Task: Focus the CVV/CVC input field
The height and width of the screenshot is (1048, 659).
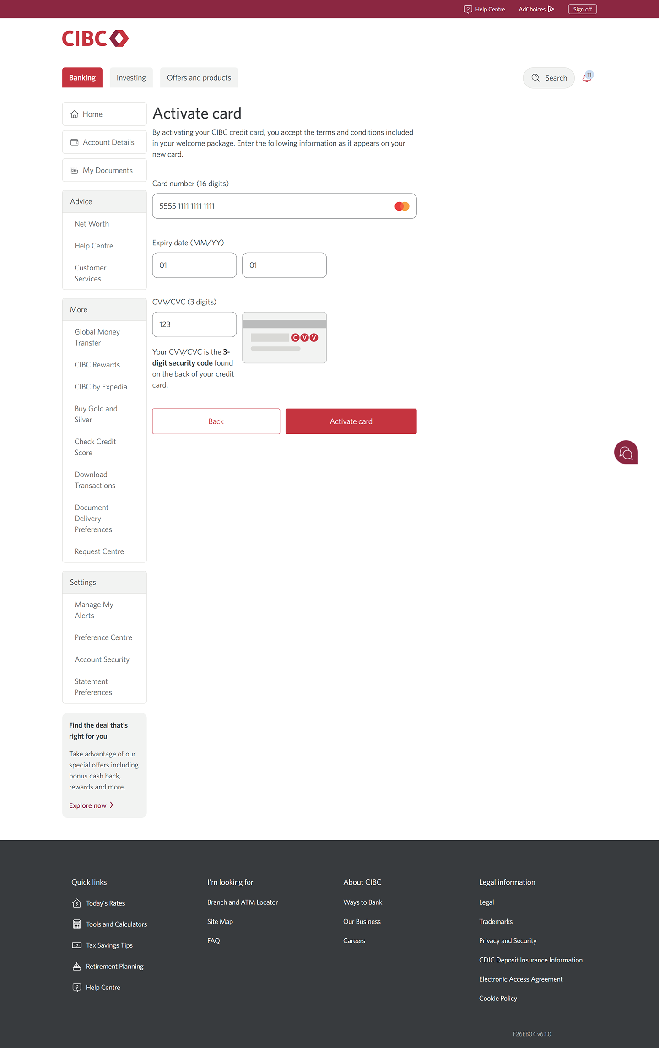Action: coord(194,324)
